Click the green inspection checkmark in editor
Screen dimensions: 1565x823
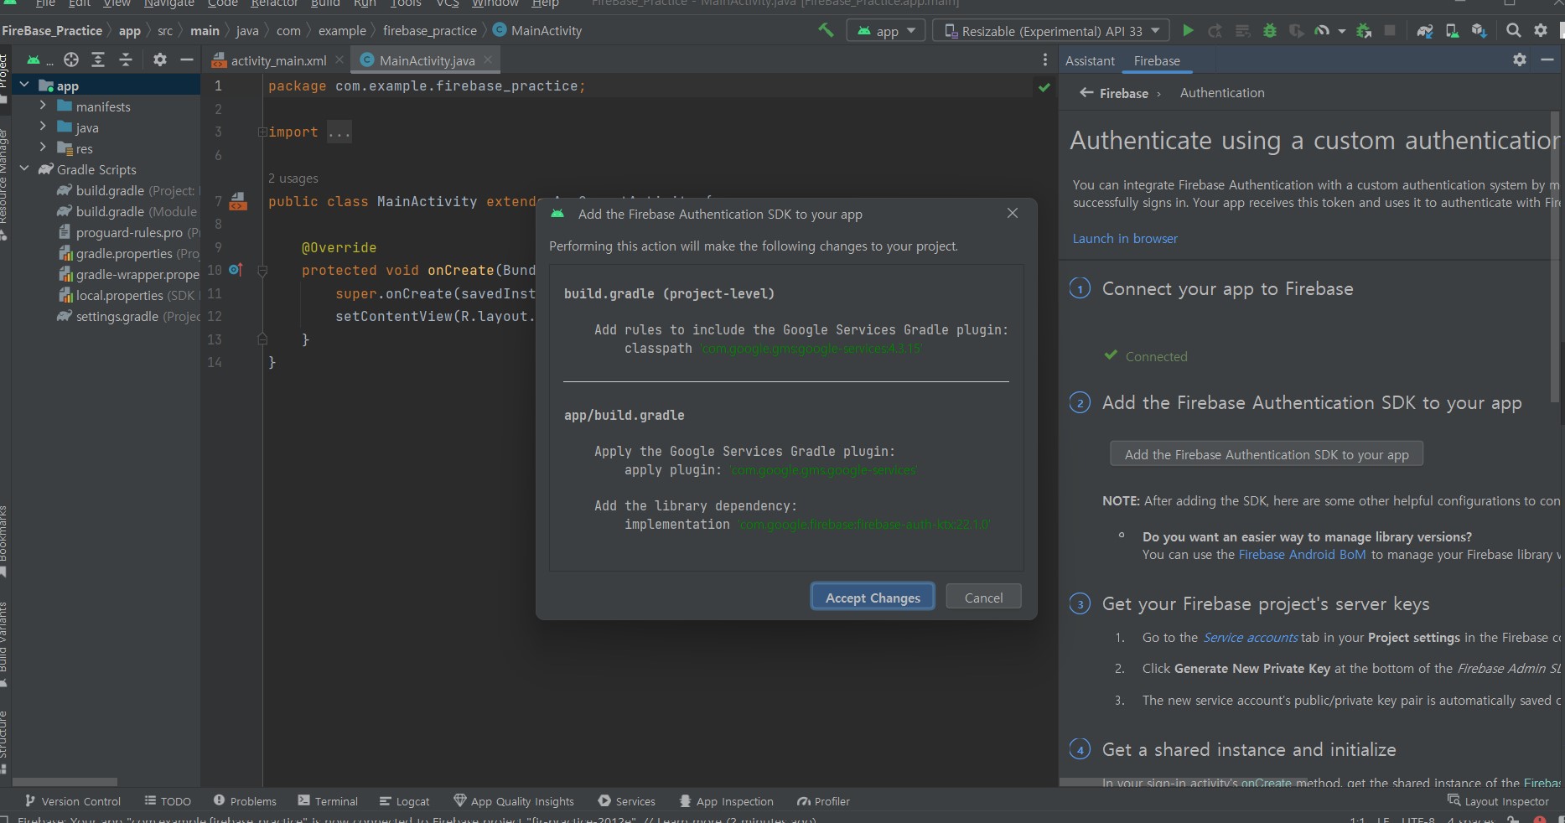tap(1044, 87)
